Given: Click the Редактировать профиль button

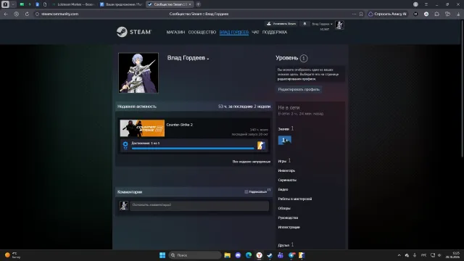Looking at the screenshot, I should (299, 89).
